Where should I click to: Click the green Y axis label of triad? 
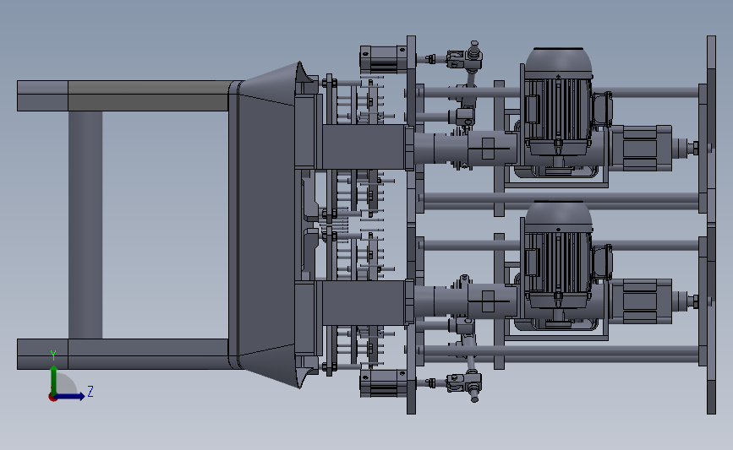[53, 355]
